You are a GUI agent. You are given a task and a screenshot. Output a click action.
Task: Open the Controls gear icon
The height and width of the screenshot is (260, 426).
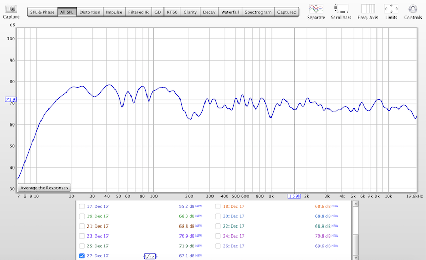pos(413,9)
